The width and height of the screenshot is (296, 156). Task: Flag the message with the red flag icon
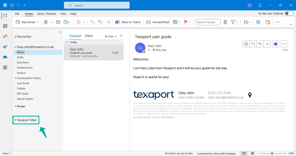(x=186, y=22)
